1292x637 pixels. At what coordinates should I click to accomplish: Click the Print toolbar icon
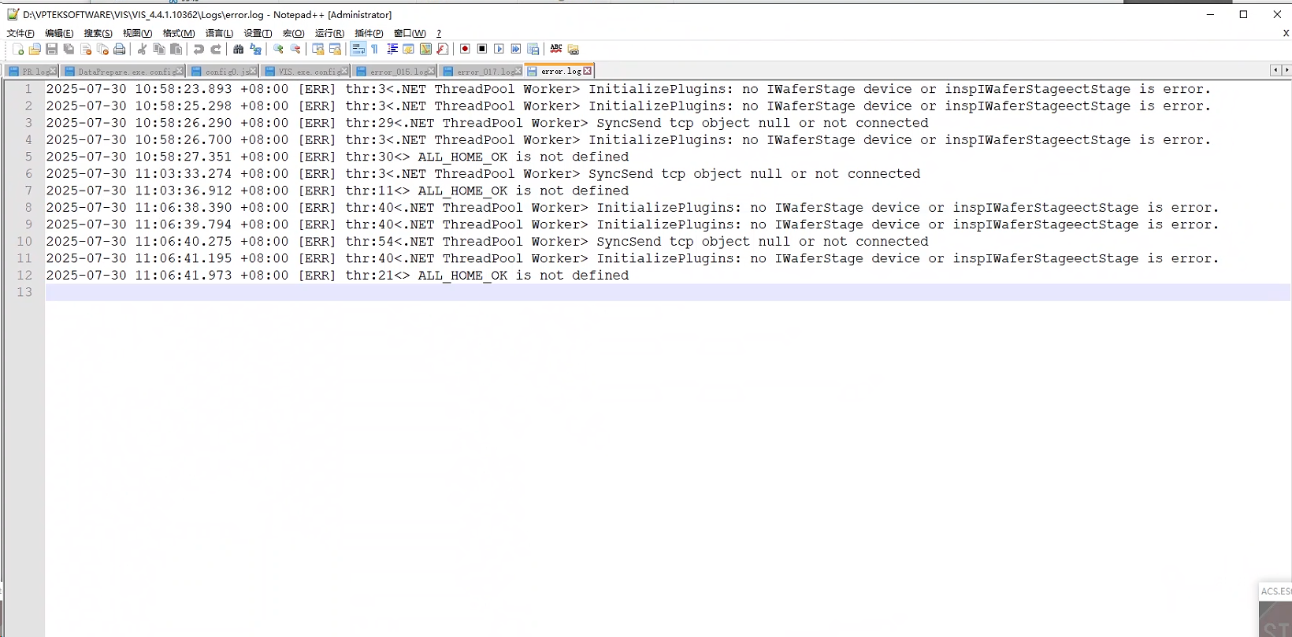120,49
